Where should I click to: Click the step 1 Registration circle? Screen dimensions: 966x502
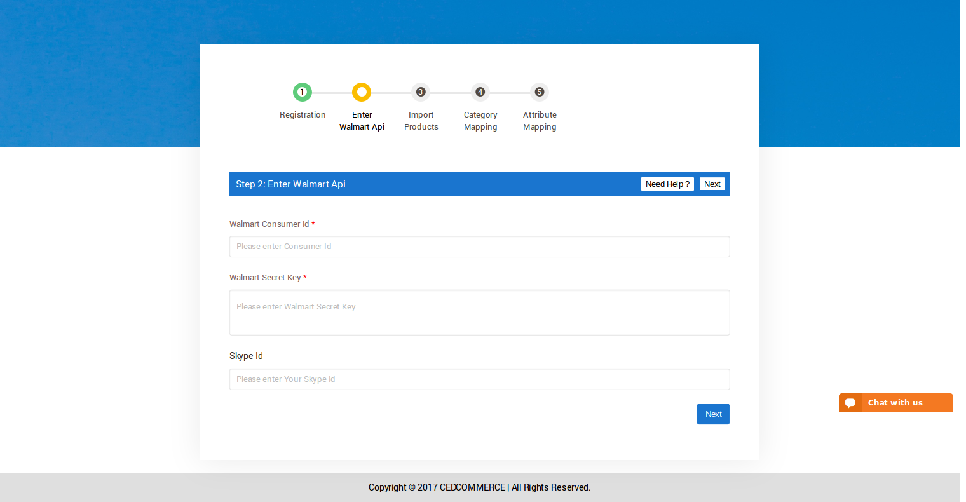click(x=303, y=92)
